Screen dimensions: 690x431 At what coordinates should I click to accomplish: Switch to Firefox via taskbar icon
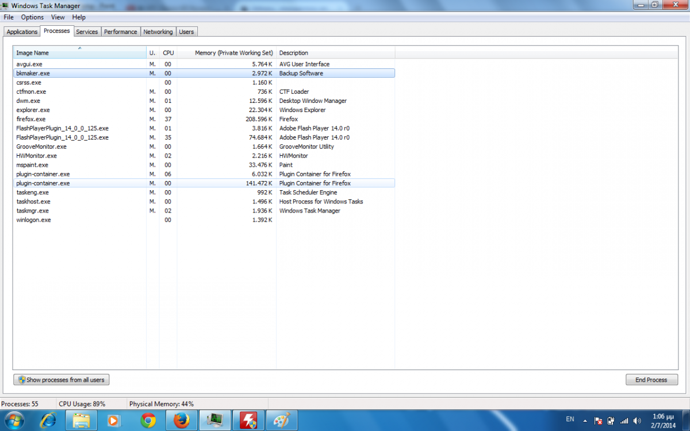tap(182, 420)
